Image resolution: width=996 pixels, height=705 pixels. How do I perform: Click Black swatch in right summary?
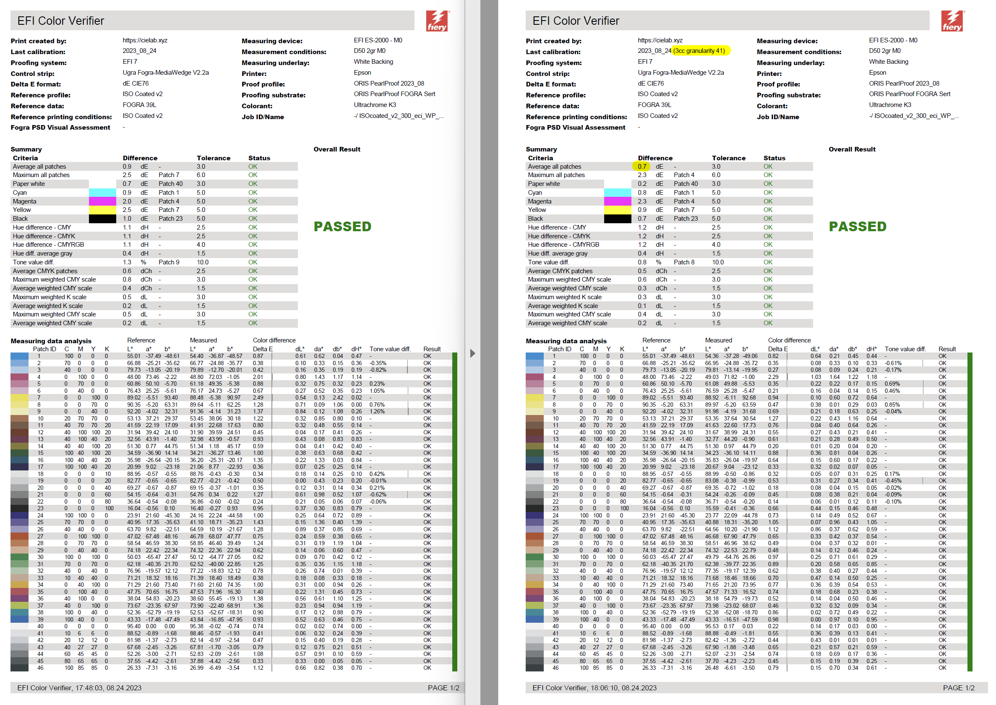(617, 219)
